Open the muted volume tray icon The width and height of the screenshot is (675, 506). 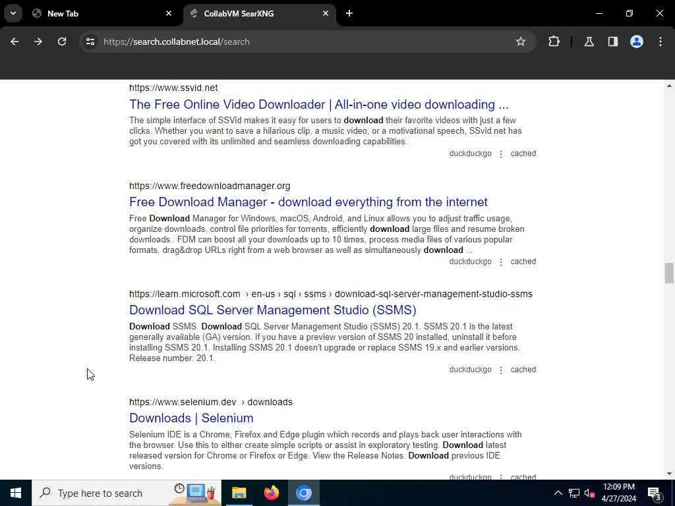tap(589, 493)
